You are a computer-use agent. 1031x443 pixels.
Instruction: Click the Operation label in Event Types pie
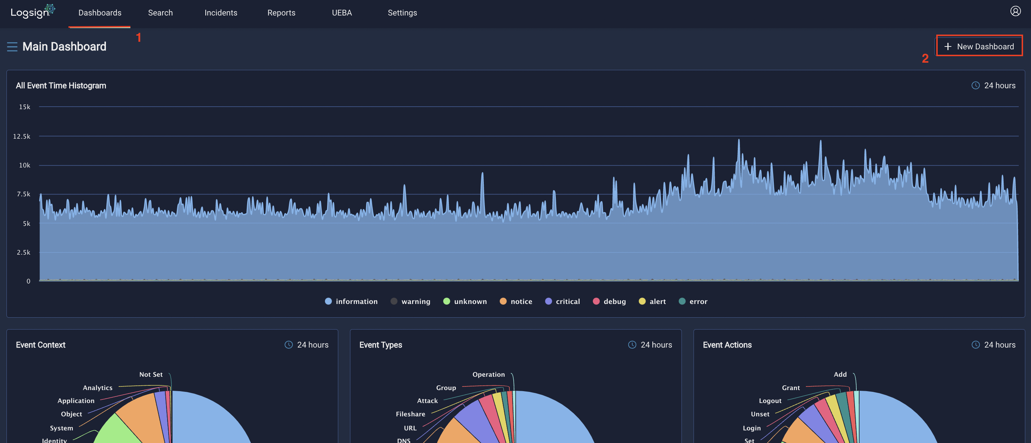(488, 375)
